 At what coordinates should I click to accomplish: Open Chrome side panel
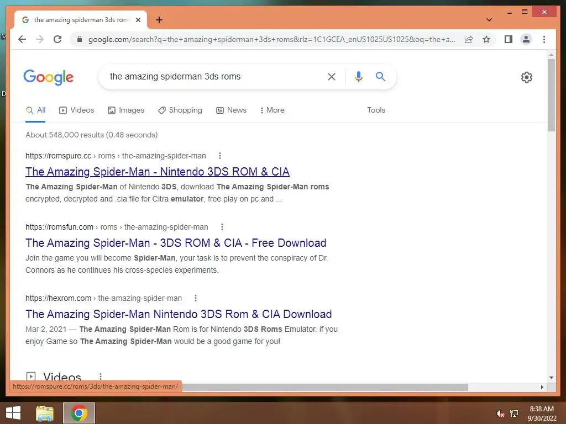[x=509, y=39]
